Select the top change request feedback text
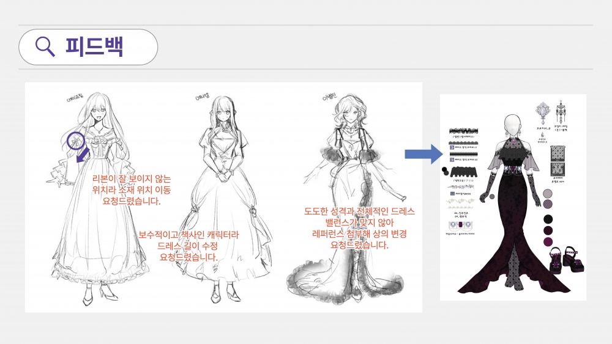The image size is (612, 344). click(359, 228)
